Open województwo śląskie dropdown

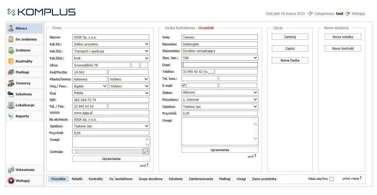(x=90, y=86)
